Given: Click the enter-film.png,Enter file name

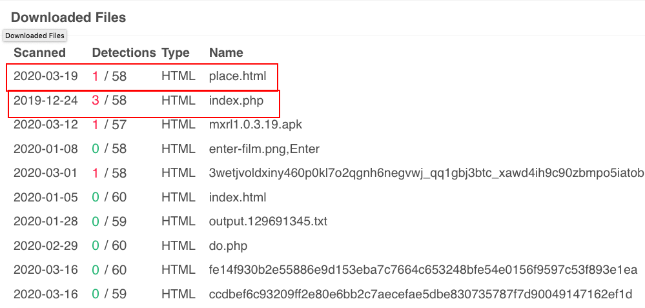Looking at the screenshot, I should coord(264,149).
